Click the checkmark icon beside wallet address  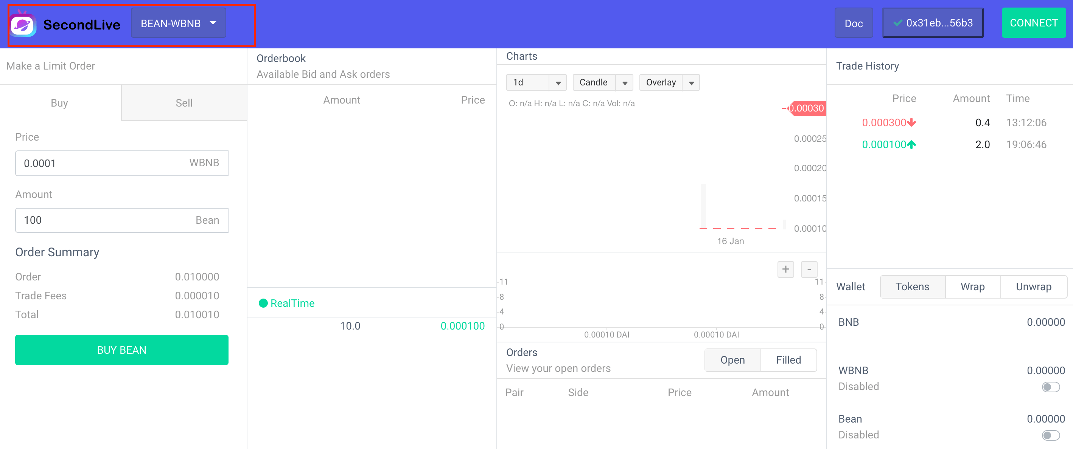tap(898, 23)
